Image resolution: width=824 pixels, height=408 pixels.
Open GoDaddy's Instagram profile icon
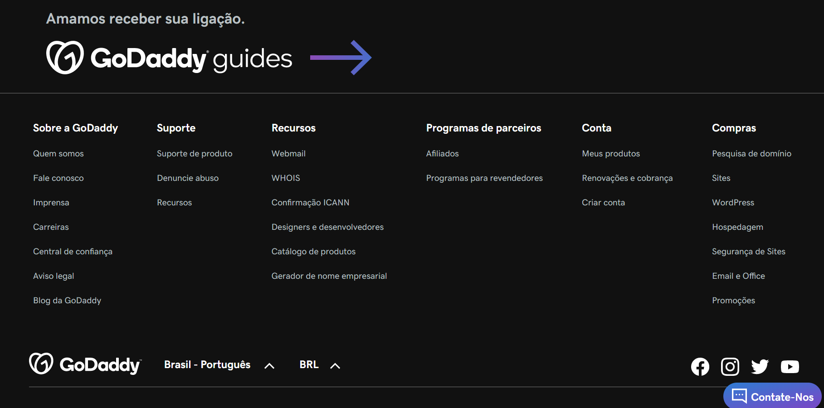pos(730,366)
